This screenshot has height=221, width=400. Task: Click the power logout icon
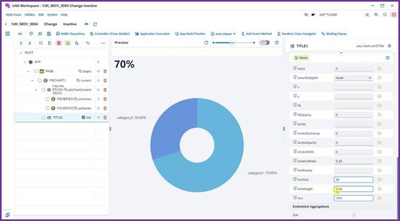point(394,14)
